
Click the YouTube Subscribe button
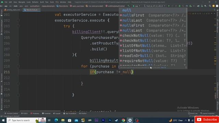(207, 120)
